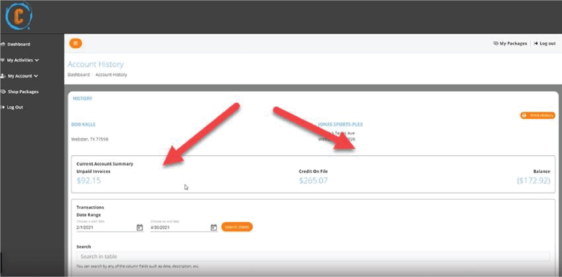Viewport: 562px width, 277px height.
Task: Click the Print History button
Action: click(538, 115)
